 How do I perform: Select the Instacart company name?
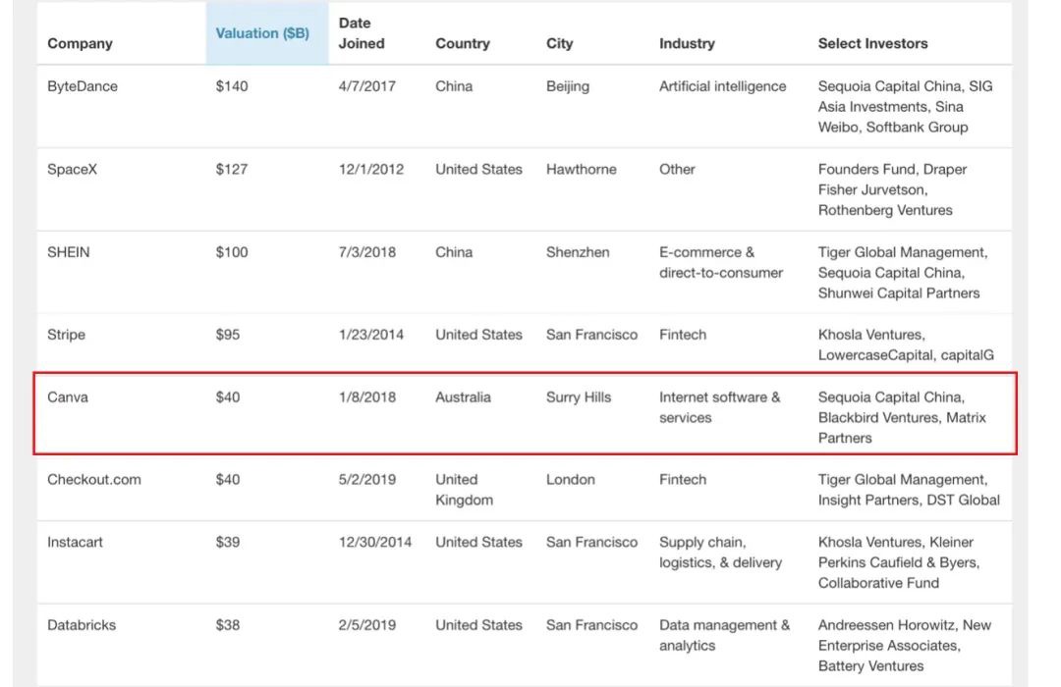(75, 543)
